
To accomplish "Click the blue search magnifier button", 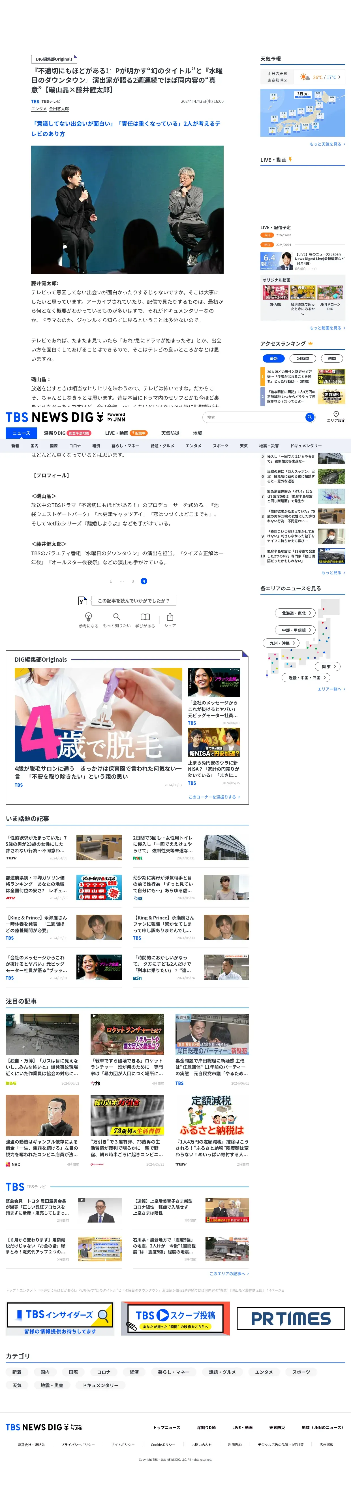I will tap(310, 417).
